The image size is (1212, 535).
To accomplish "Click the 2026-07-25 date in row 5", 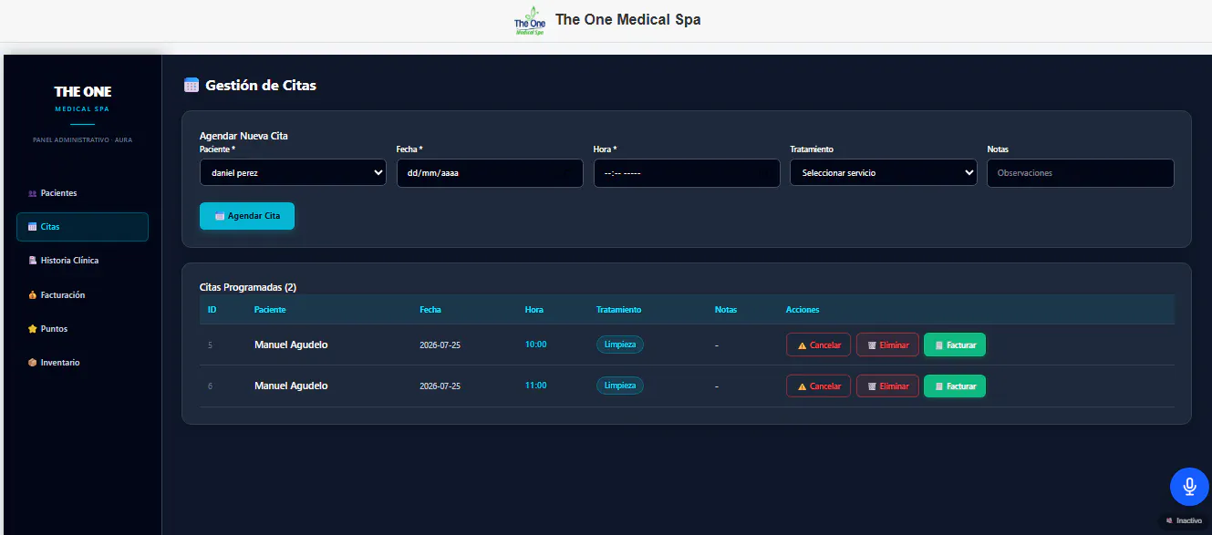I will [x=440, y=345].
